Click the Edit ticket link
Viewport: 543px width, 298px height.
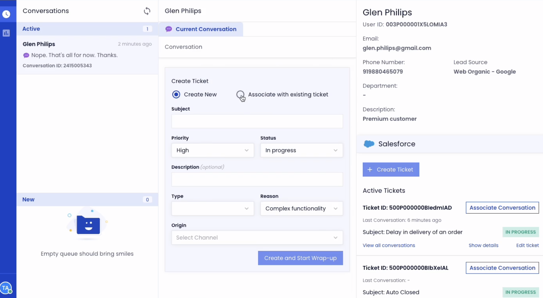pos(527,245)
